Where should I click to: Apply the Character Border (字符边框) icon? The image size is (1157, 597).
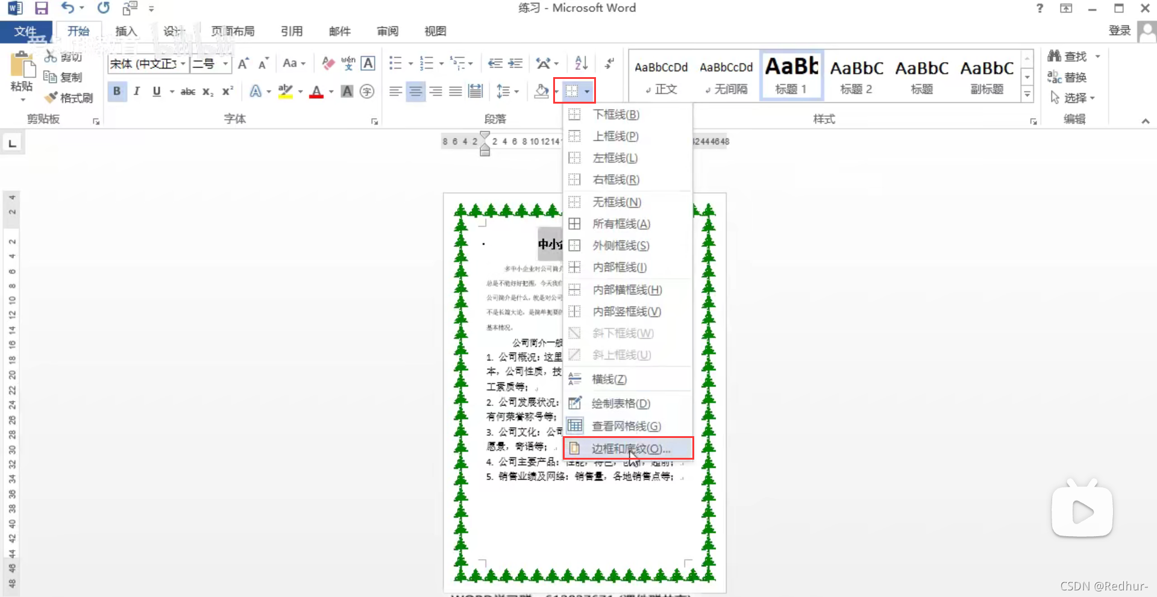(368, 63)
